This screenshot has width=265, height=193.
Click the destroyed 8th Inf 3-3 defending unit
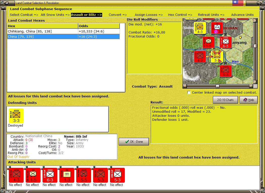pos(16,116)
